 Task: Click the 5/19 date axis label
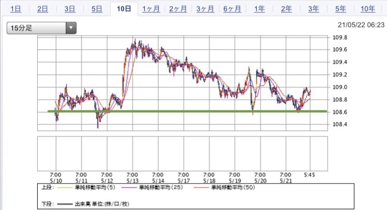(235, 181)
